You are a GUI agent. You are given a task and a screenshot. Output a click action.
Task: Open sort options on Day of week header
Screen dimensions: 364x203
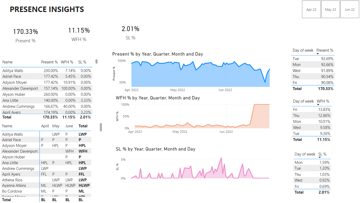point(303,50)
